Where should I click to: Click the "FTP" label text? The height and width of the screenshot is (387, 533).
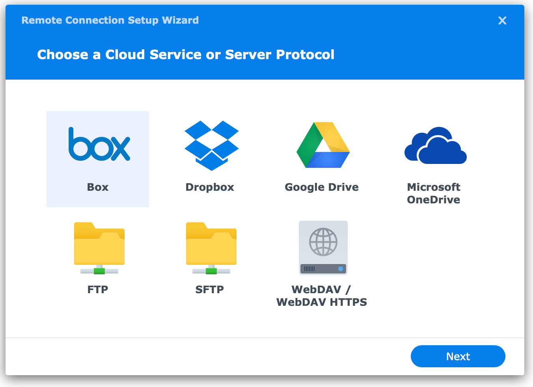pyautogui.click(x=98, y=290)
